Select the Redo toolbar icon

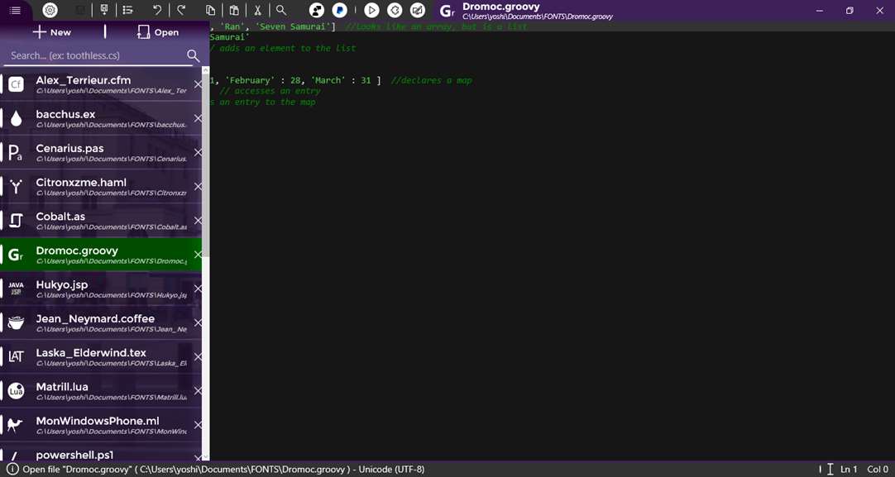pos(182,10)
